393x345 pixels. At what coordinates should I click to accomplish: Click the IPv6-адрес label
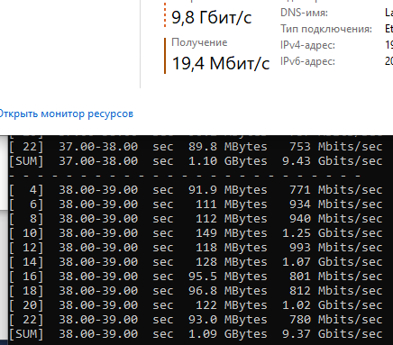click(x=307, y=61)
